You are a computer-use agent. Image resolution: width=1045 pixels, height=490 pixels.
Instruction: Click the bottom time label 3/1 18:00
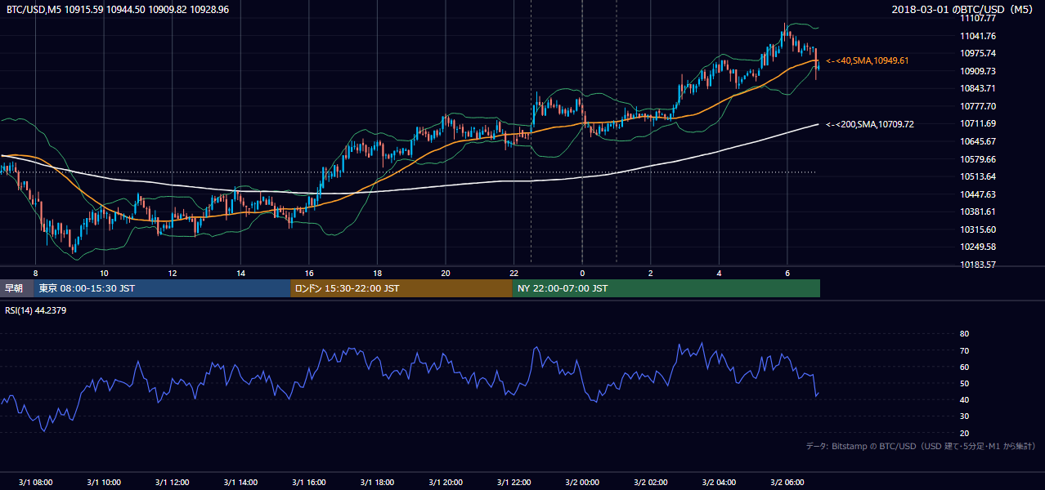(377, 482)
